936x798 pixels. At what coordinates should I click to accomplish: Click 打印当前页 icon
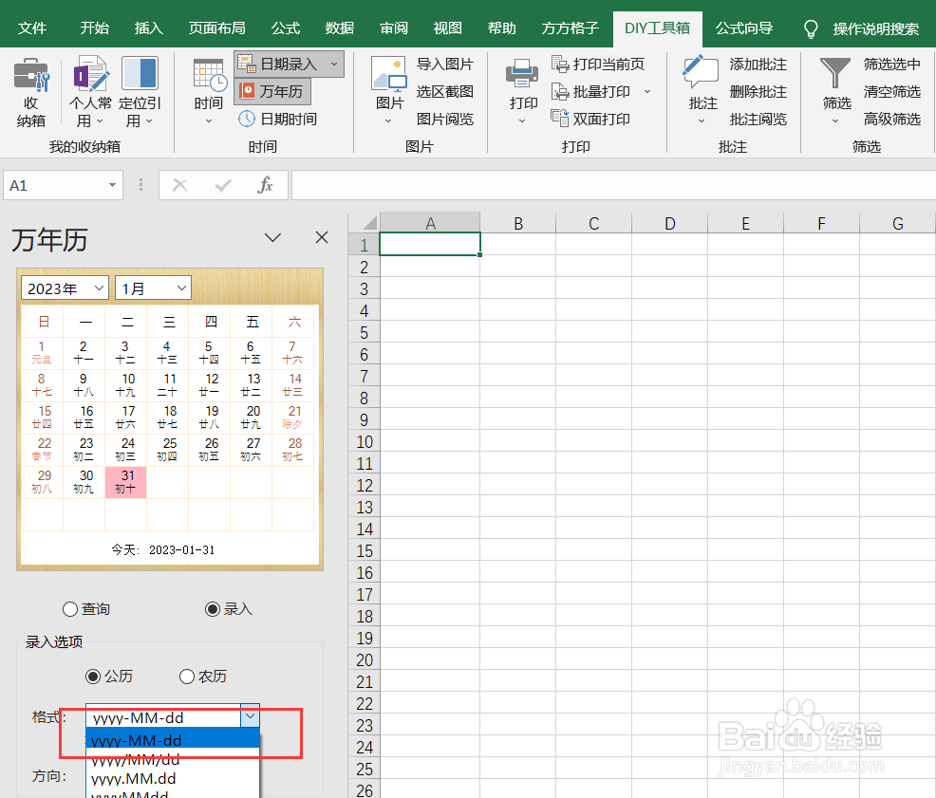click(x=560, y=64)
